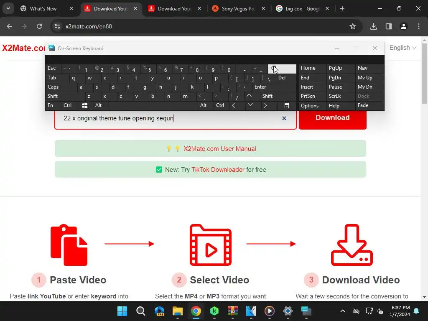
Task: Switch to big cox Google tab
Action: tap(303, 9)
